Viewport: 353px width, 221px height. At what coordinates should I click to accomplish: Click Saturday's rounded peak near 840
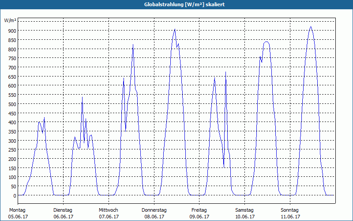(267, 42)
